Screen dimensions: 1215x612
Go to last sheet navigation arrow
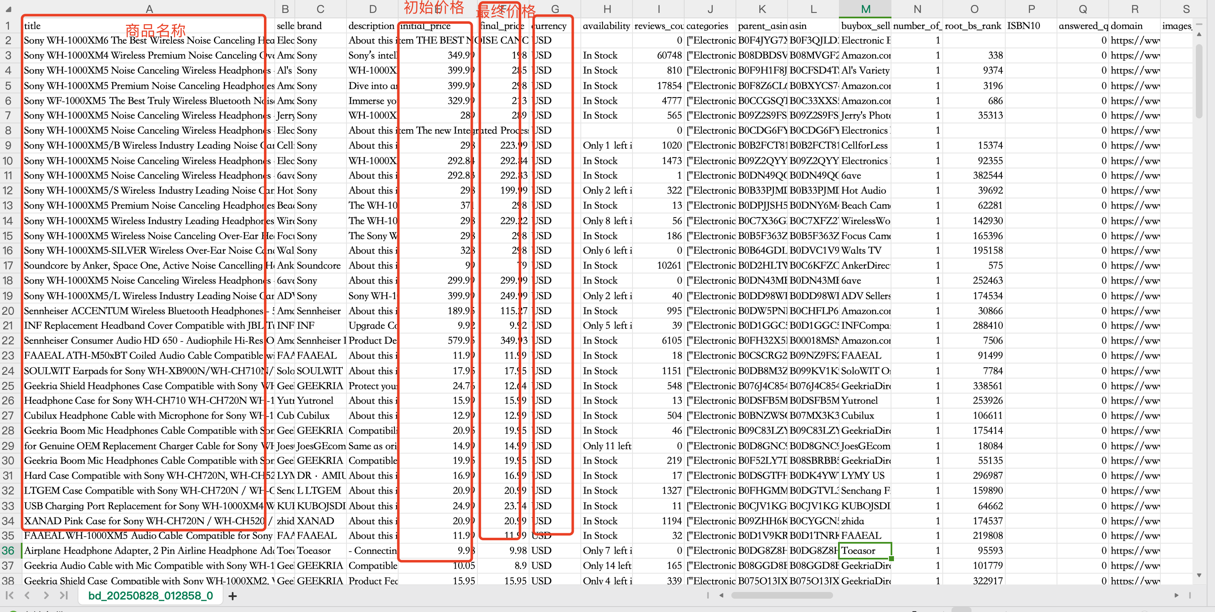[64, 595]
